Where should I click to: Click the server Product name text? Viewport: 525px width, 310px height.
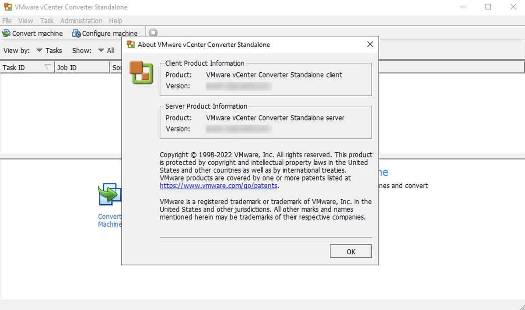click(275, 118)
